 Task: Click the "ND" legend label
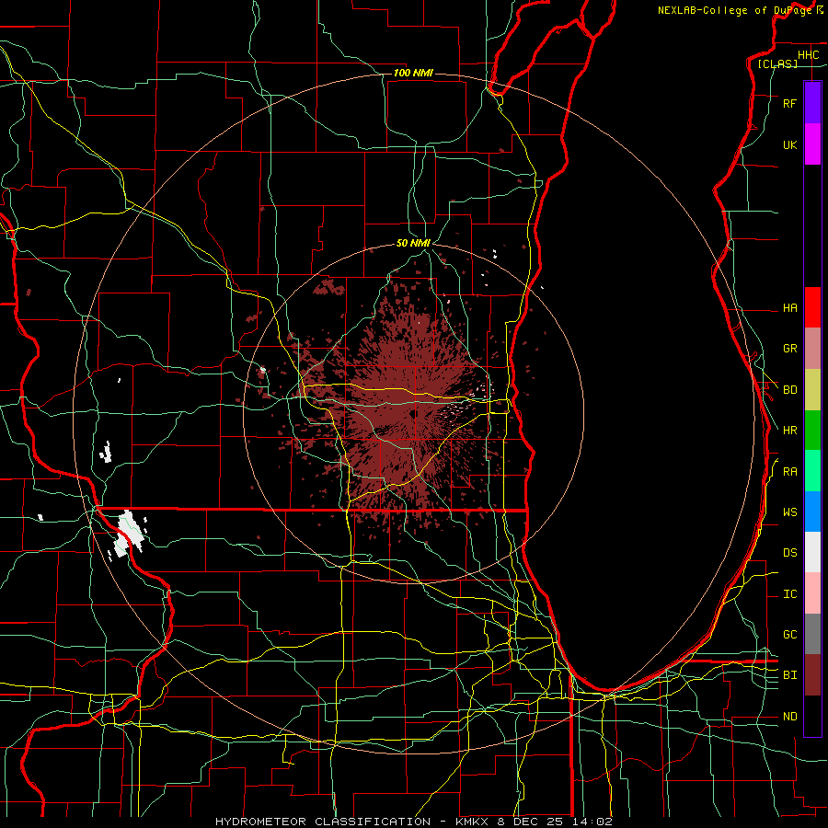pos(789,717)
